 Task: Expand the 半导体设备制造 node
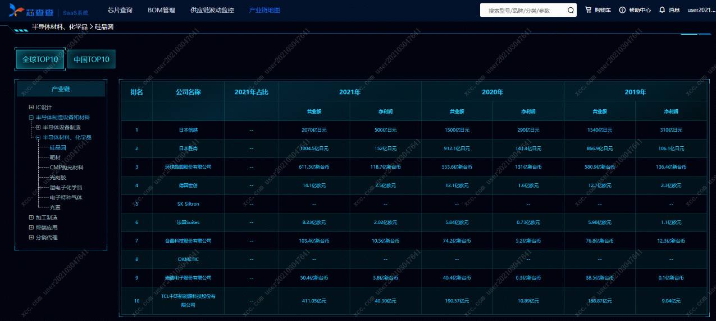point(38,127)
